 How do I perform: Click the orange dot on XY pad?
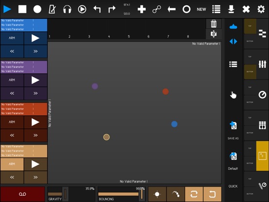coord(166,92)
